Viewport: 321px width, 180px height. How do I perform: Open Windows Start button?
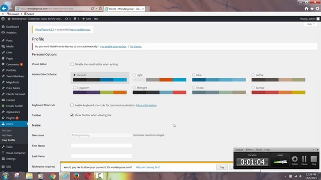click(5, 176)
